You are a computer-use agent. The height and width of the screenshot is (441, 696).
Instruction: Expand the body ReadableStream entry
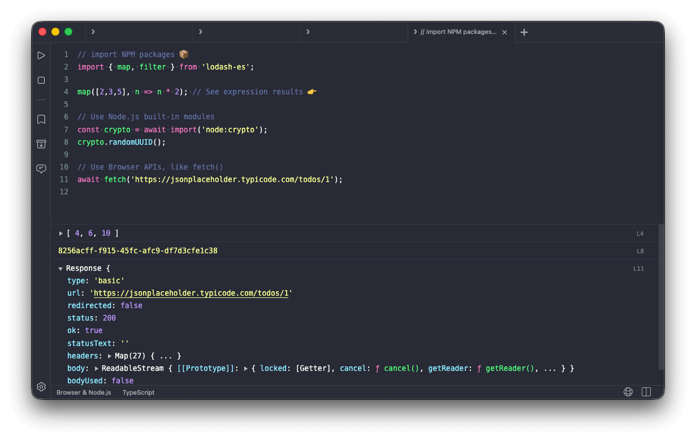point(97,369)
